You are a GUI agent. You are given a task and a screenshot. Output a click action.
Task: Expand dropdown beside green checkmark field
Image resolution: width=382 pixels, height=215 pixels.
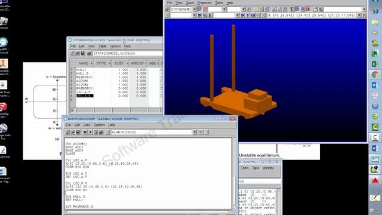pyautogui.click(x=195, y=15)
